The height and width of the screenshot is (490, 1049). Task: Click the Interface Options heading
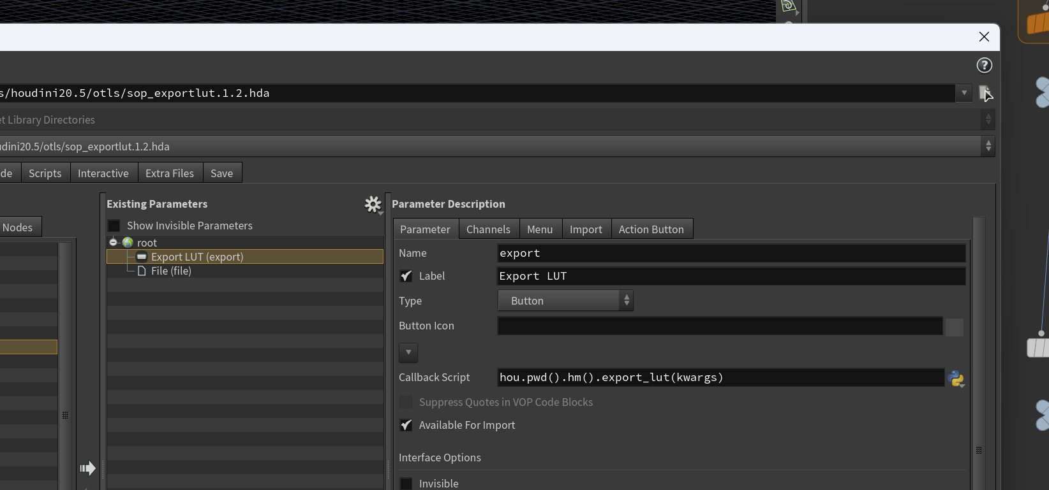coord(440,458)
